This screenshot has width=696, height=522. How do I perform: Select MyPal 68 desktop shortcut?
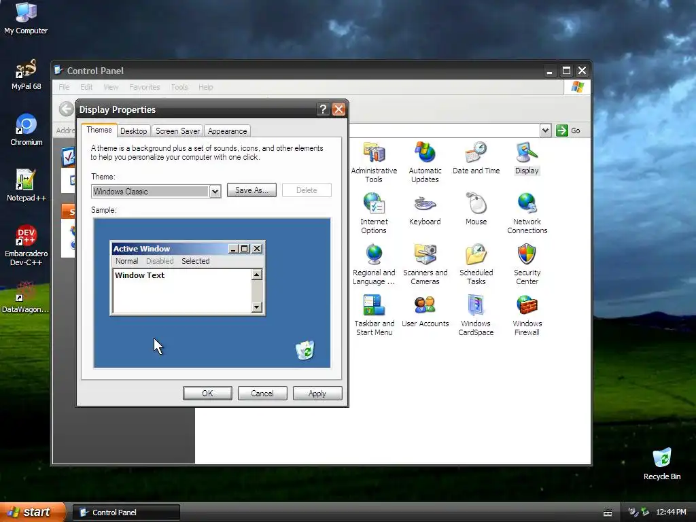(26, 75)
